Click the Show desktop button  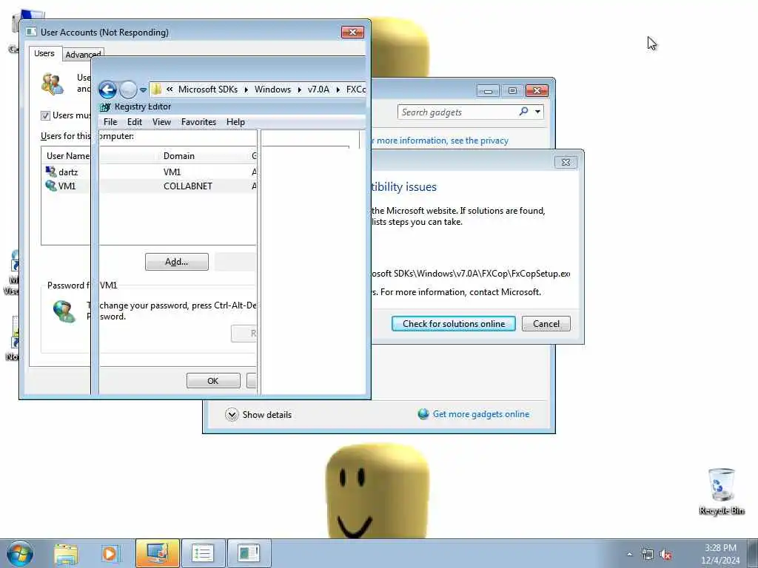(753, 553)
